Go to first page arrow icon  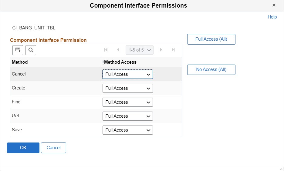106,50
